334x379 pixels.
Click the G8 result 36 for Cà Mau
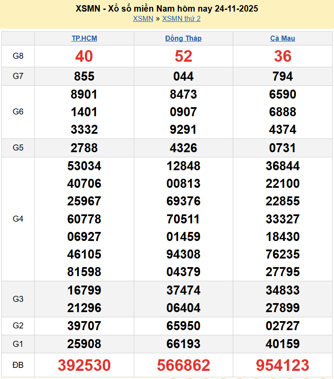click(x=283, y=56)
